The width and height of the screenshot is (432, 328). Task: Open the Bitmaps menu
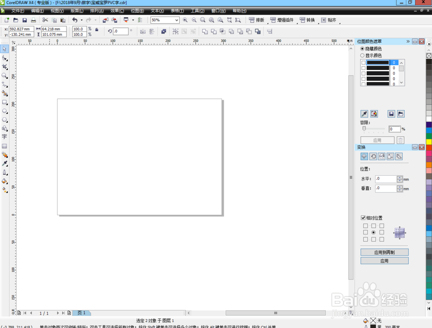137,11
